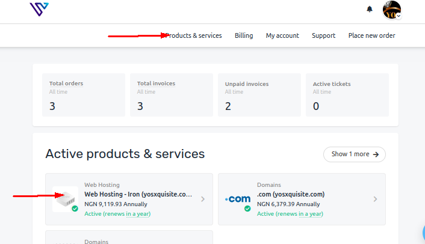Go to Place new order
Image resolution: width=425 pixels, height=244 pixels.
coord(371,35)
